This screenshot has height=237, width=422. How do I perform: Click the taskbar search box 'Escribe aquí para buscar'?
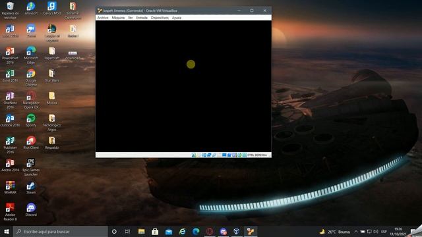pyautogui.click(x=60, y=231)
